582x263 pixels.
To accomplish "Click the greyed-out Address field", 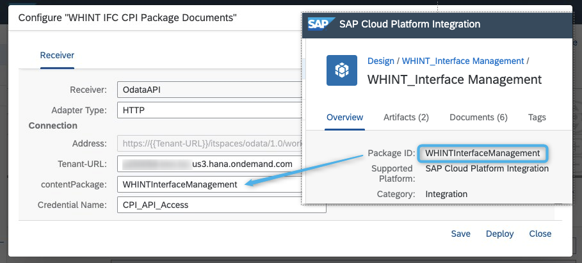I will click(x=209, y=143).
